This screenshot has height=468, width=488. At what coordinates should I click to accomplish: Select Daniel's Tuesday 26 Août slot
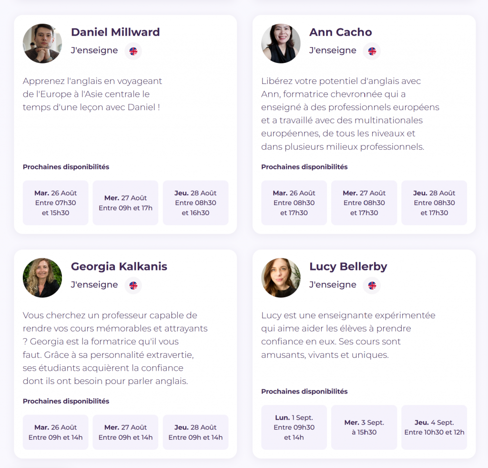[55, 203]
